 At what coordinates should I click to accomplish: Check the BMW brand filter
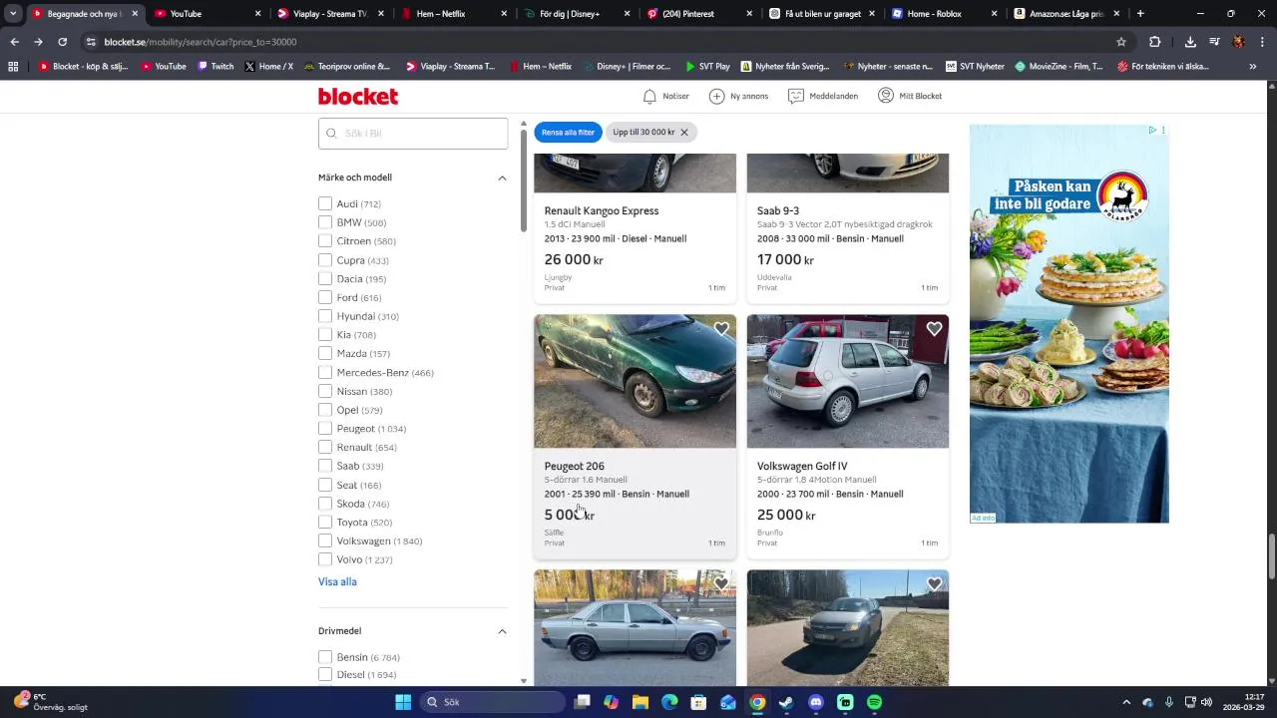coord(325,222)
